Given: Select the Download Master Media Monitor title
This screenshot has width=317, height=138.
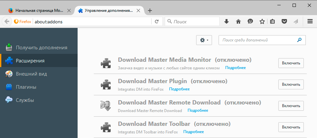Looking at the screenshot, I should tap(164, 60).
